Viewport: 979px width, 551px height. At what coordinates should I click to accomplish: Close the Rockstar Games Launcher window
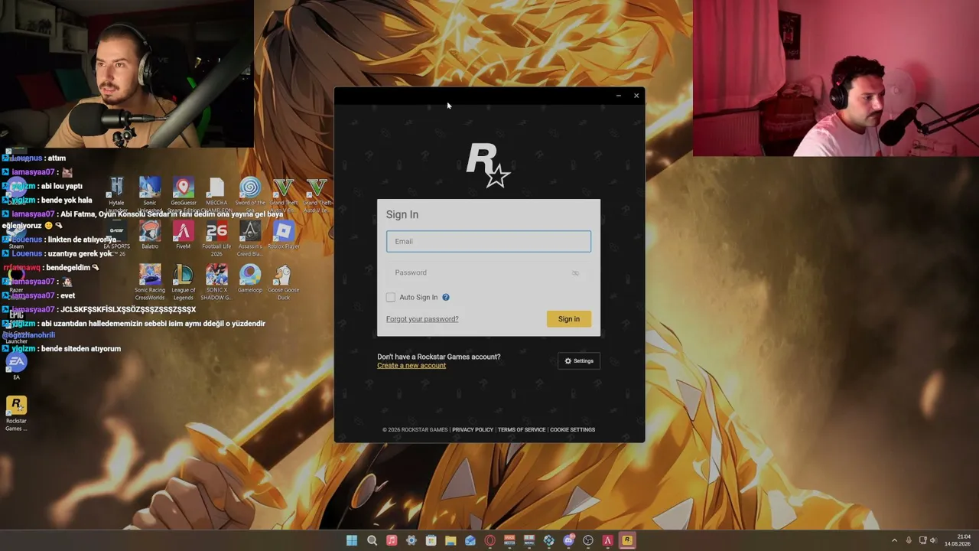[636, 96]
